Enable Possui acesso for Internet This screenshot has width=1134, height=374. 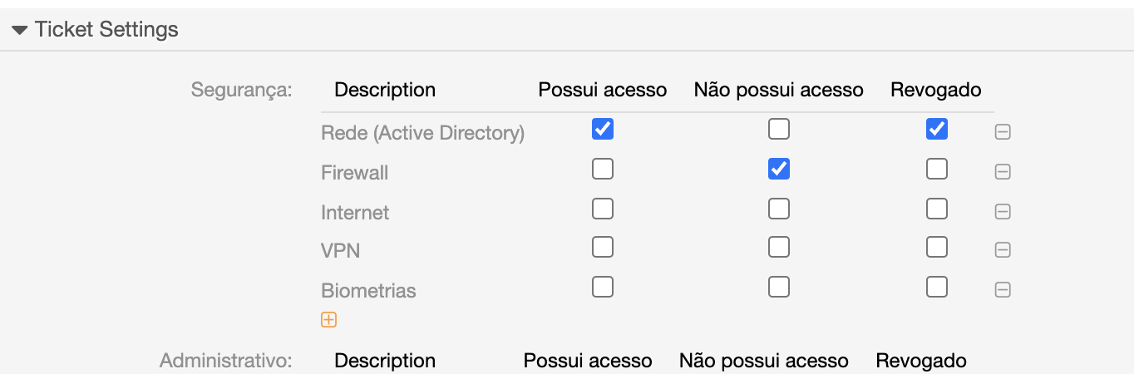(x=603, y=209)
